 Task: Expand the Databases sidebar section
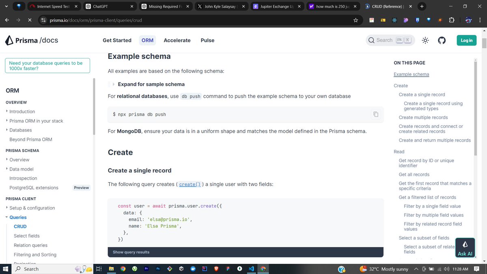point(7,130)
